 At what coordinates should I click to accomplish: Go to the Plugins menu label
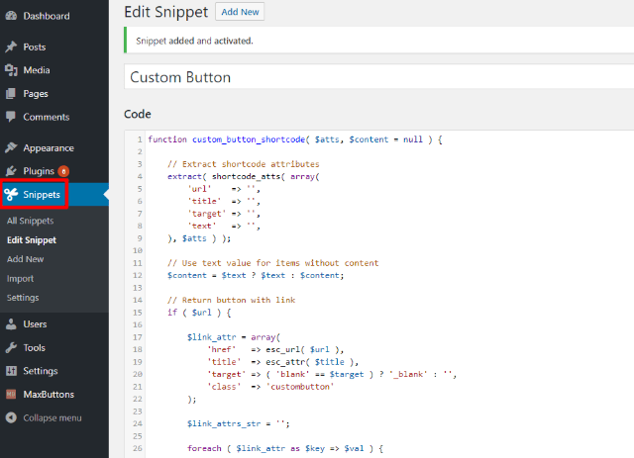click(x=39, y=171)
